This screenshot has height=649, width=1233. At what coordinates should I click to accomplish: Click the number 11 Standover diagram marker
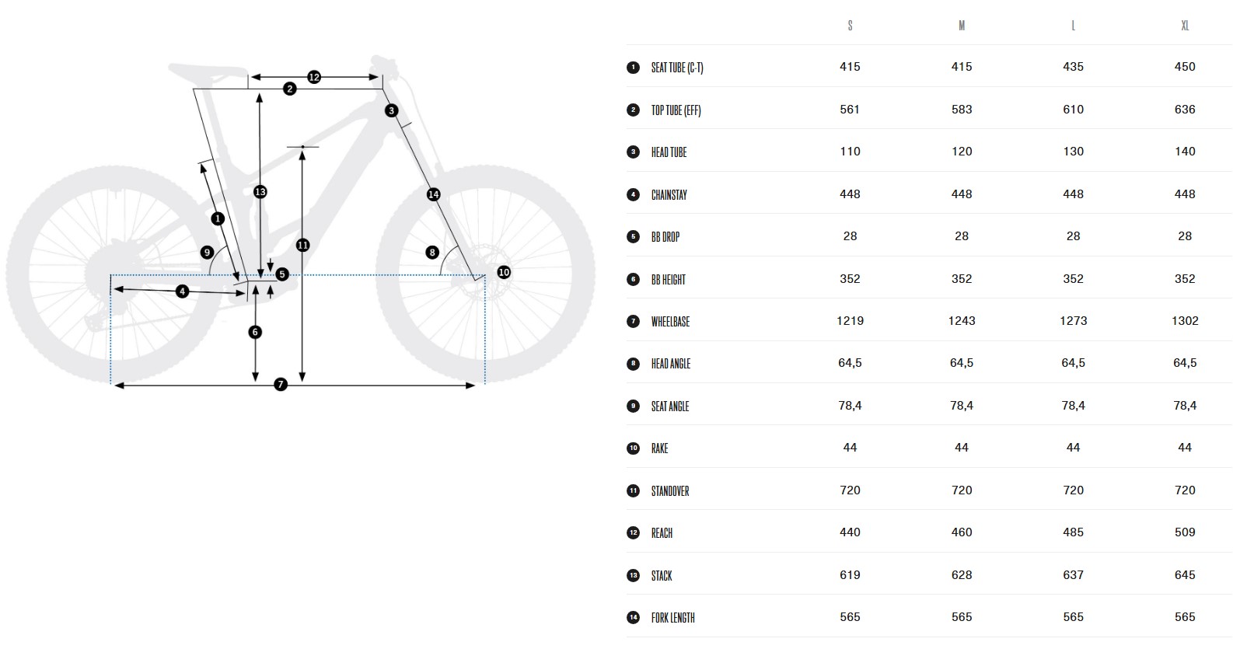point(302,245)
